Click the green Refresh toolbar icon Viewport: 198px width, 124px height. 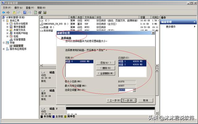[x=36, y=12]
